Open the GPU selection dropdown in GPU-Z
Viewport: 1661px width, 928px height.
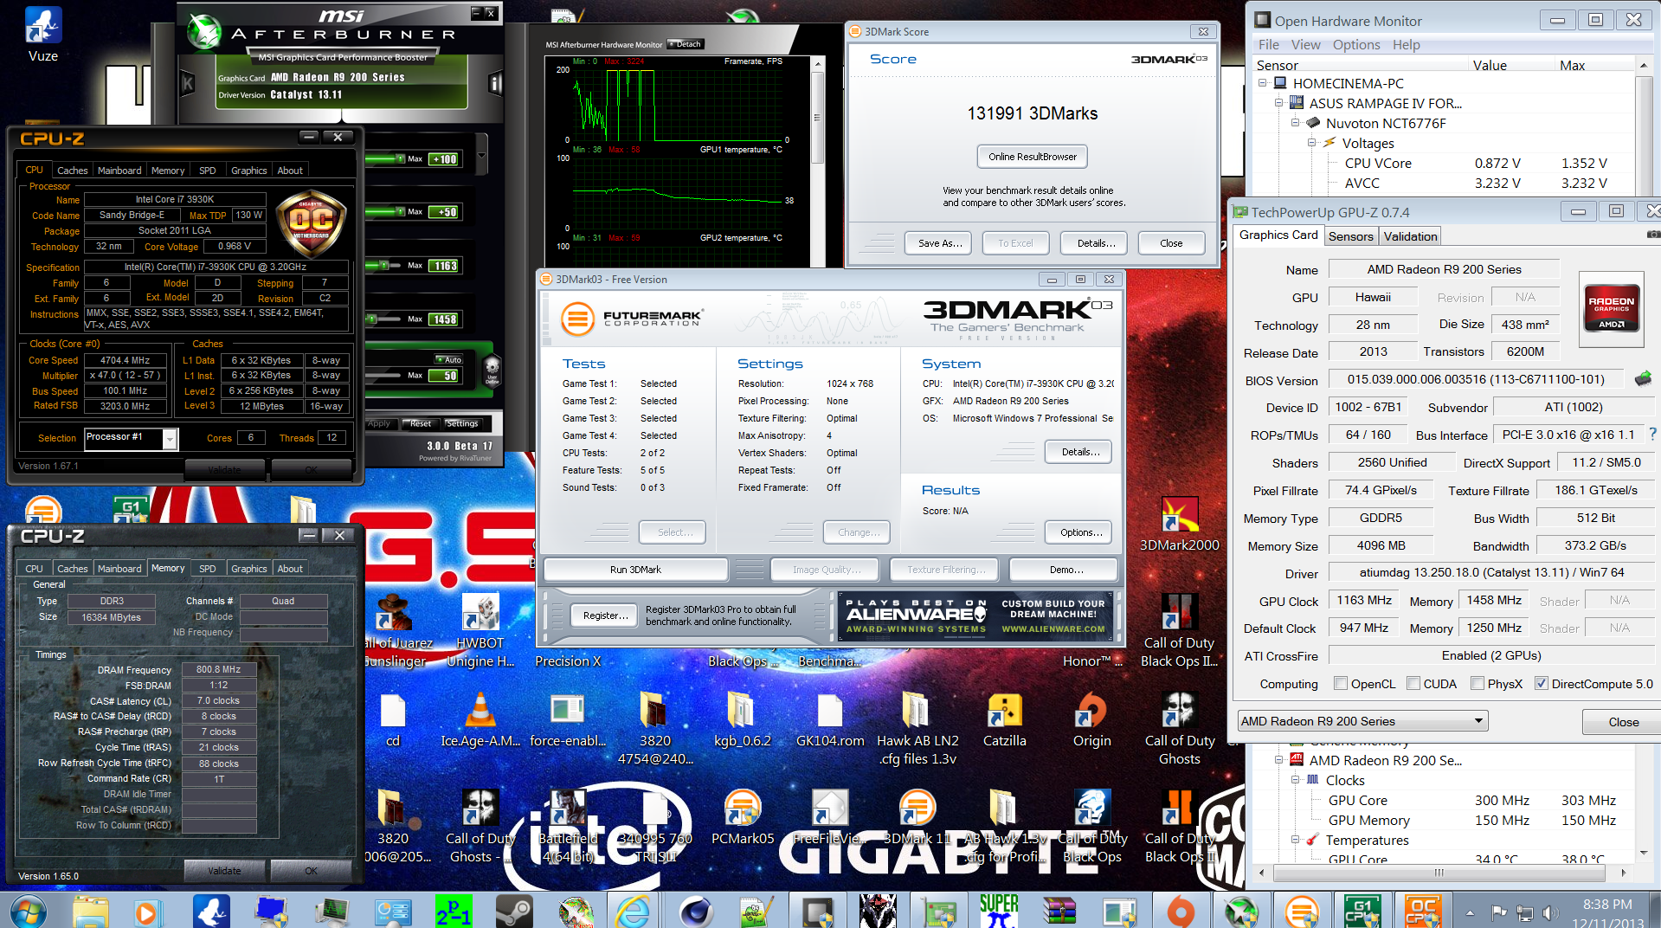(x=1362, y=721)
